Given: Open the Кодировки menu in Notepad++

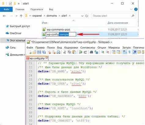Looking at the screenshot, I should tap(71, 47).
